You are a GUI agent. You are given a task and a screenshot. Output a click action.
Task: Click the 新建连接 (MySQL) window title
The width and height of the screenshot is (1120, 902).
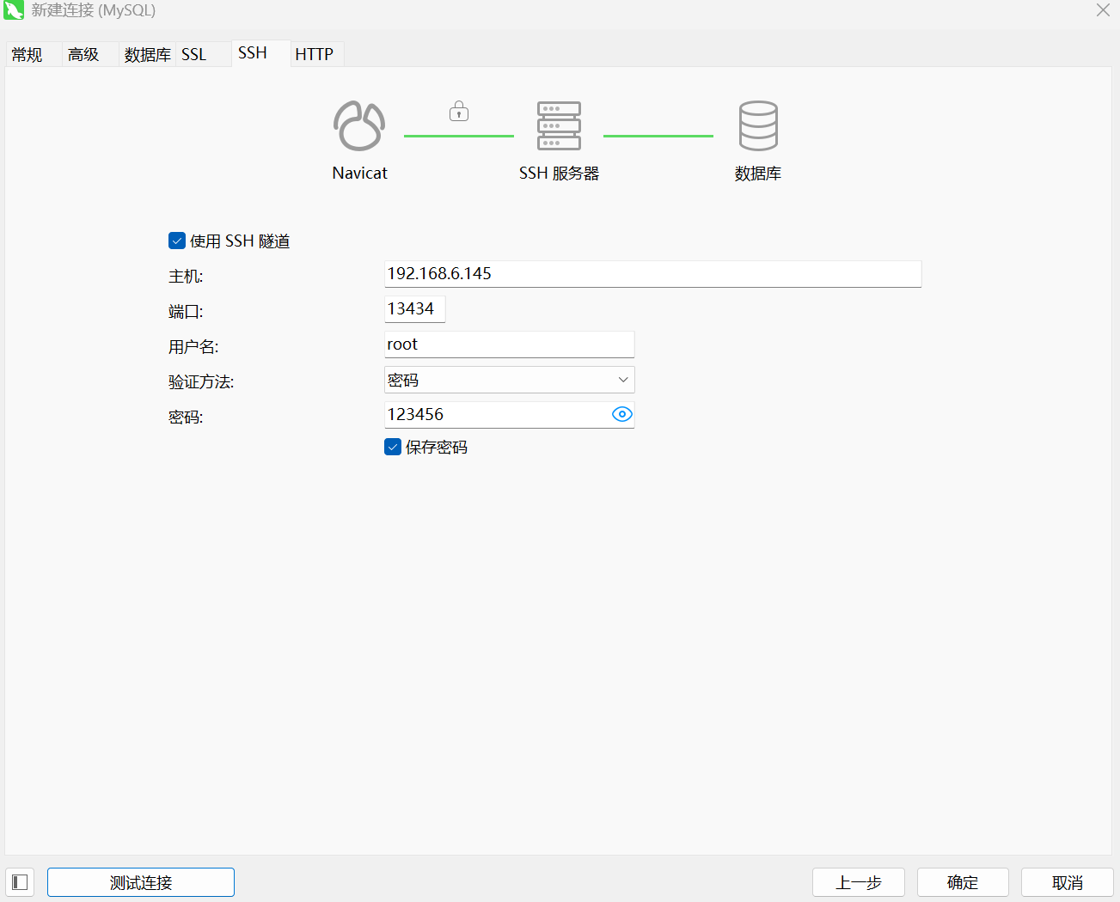click(94, 10)
